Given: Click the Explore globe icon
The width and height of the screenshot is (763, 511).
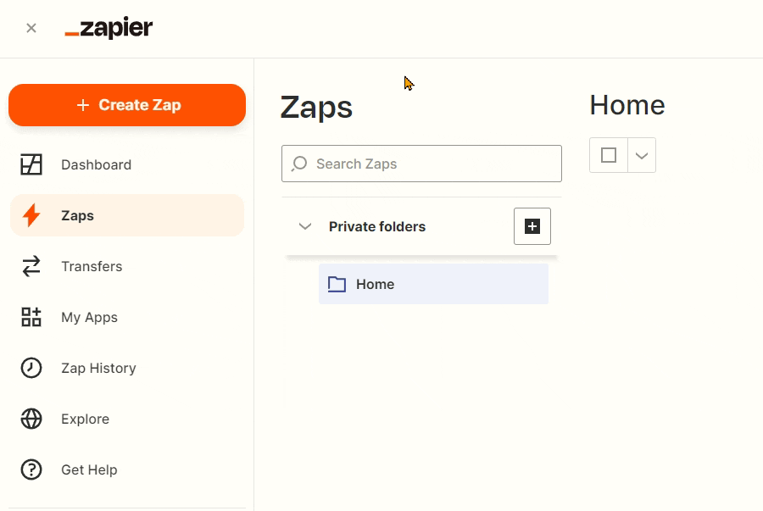Looking at the screenshot, I should [31, 419].
